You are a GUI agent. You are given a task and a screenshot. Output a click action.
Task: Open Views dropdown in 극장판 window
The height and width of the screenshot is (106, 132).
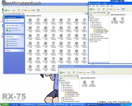[x=124, y=9]
